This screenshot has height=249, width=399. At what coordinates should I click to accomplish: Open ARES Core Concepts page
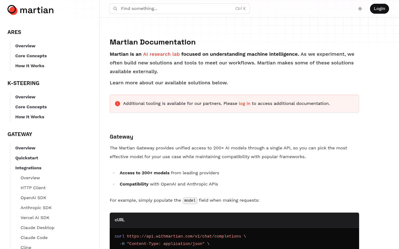(x=31, y=56)
